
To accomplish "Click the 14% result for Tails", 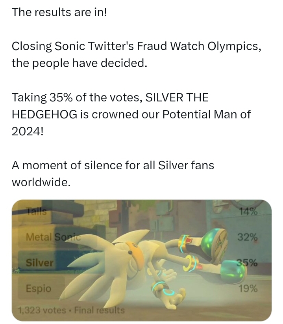I will point(248,212).
